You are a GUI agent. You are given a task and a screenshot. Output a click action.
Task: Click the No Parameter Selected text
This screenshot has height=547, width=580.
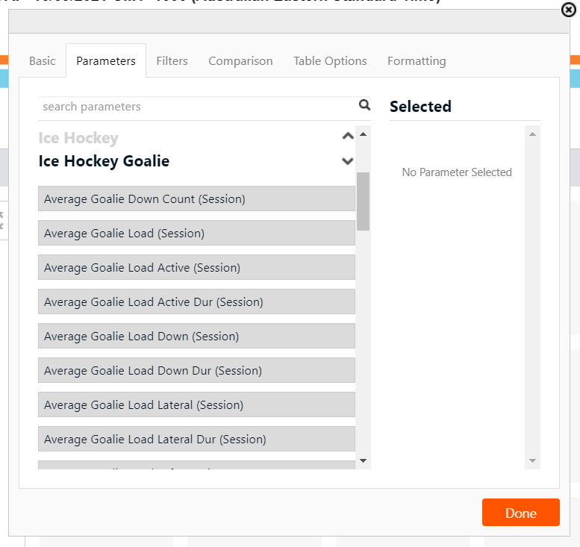pyautogui.click(x=457, y=172)
